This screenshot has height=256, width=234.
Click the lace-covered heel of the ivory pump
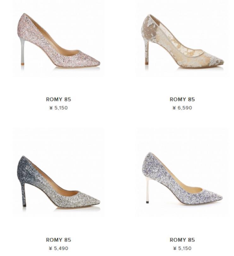click(x=147, y=52)
